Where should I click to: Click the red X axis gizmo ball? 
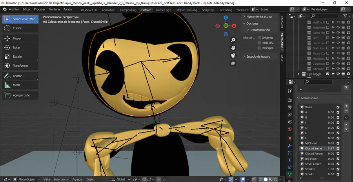coord(234,26)
